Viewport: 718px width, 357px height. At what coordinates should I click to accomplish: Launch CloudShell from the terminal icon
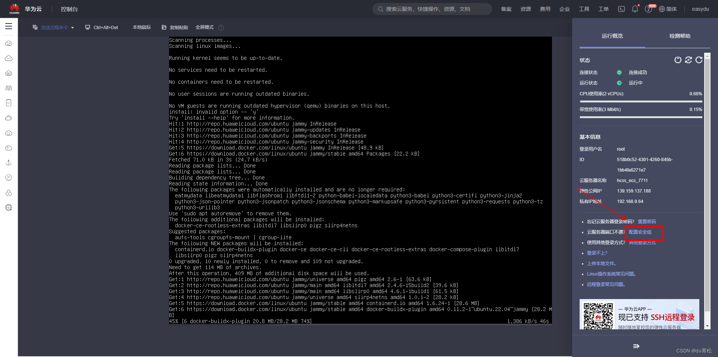(622, 9)
